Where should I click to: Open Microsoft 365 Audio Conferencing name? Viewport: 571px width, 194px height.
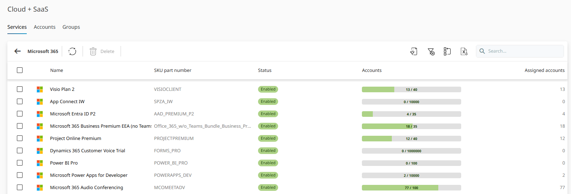pos(87,187)
